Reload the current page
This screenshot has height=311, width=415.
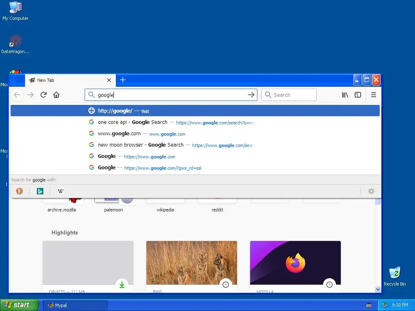(x=43, y=95)
